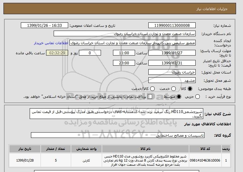Click the deadline hour field 11:00
243x172 pixels.
click(x=124, y=53)
